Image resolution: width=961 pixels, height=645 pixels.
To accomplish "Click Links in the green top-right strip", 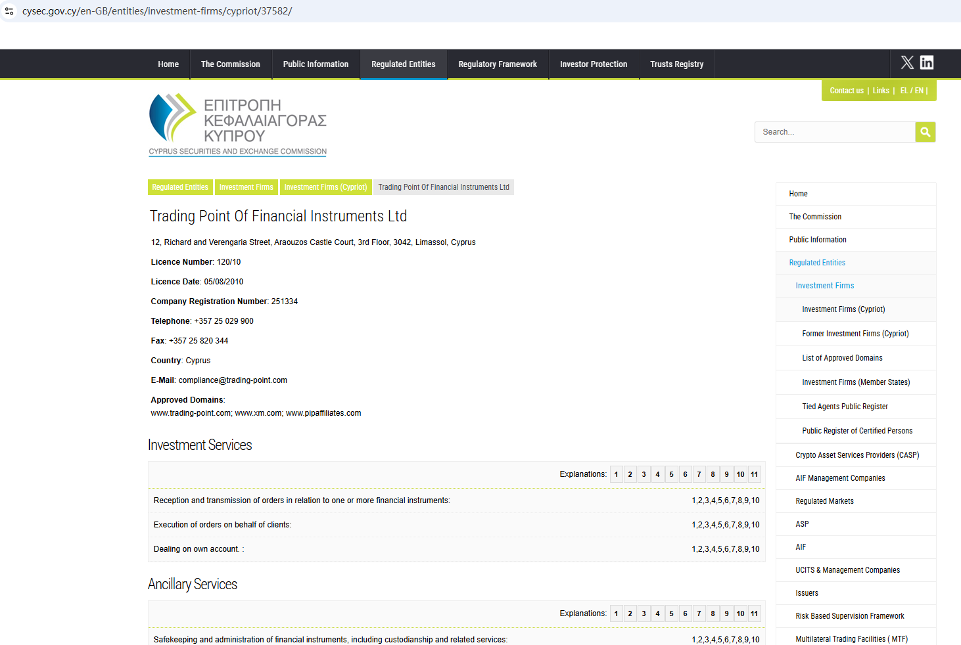I will [x=881, y=91].
